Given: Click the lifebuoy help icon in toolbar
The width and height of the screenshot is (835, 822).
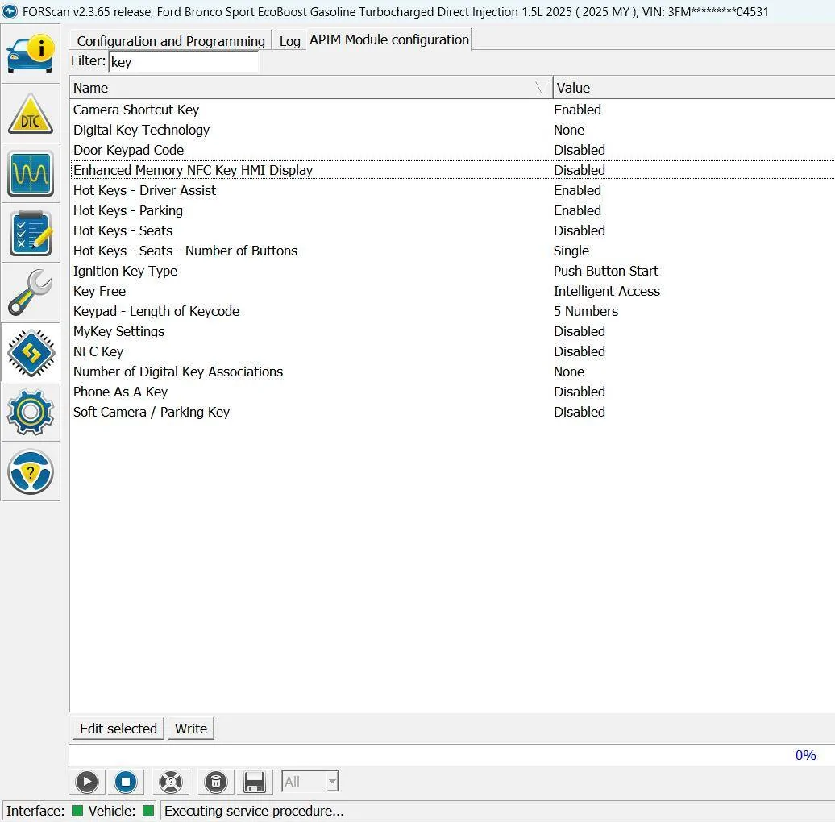Looking at the screenshot, I should coord(171,781).
